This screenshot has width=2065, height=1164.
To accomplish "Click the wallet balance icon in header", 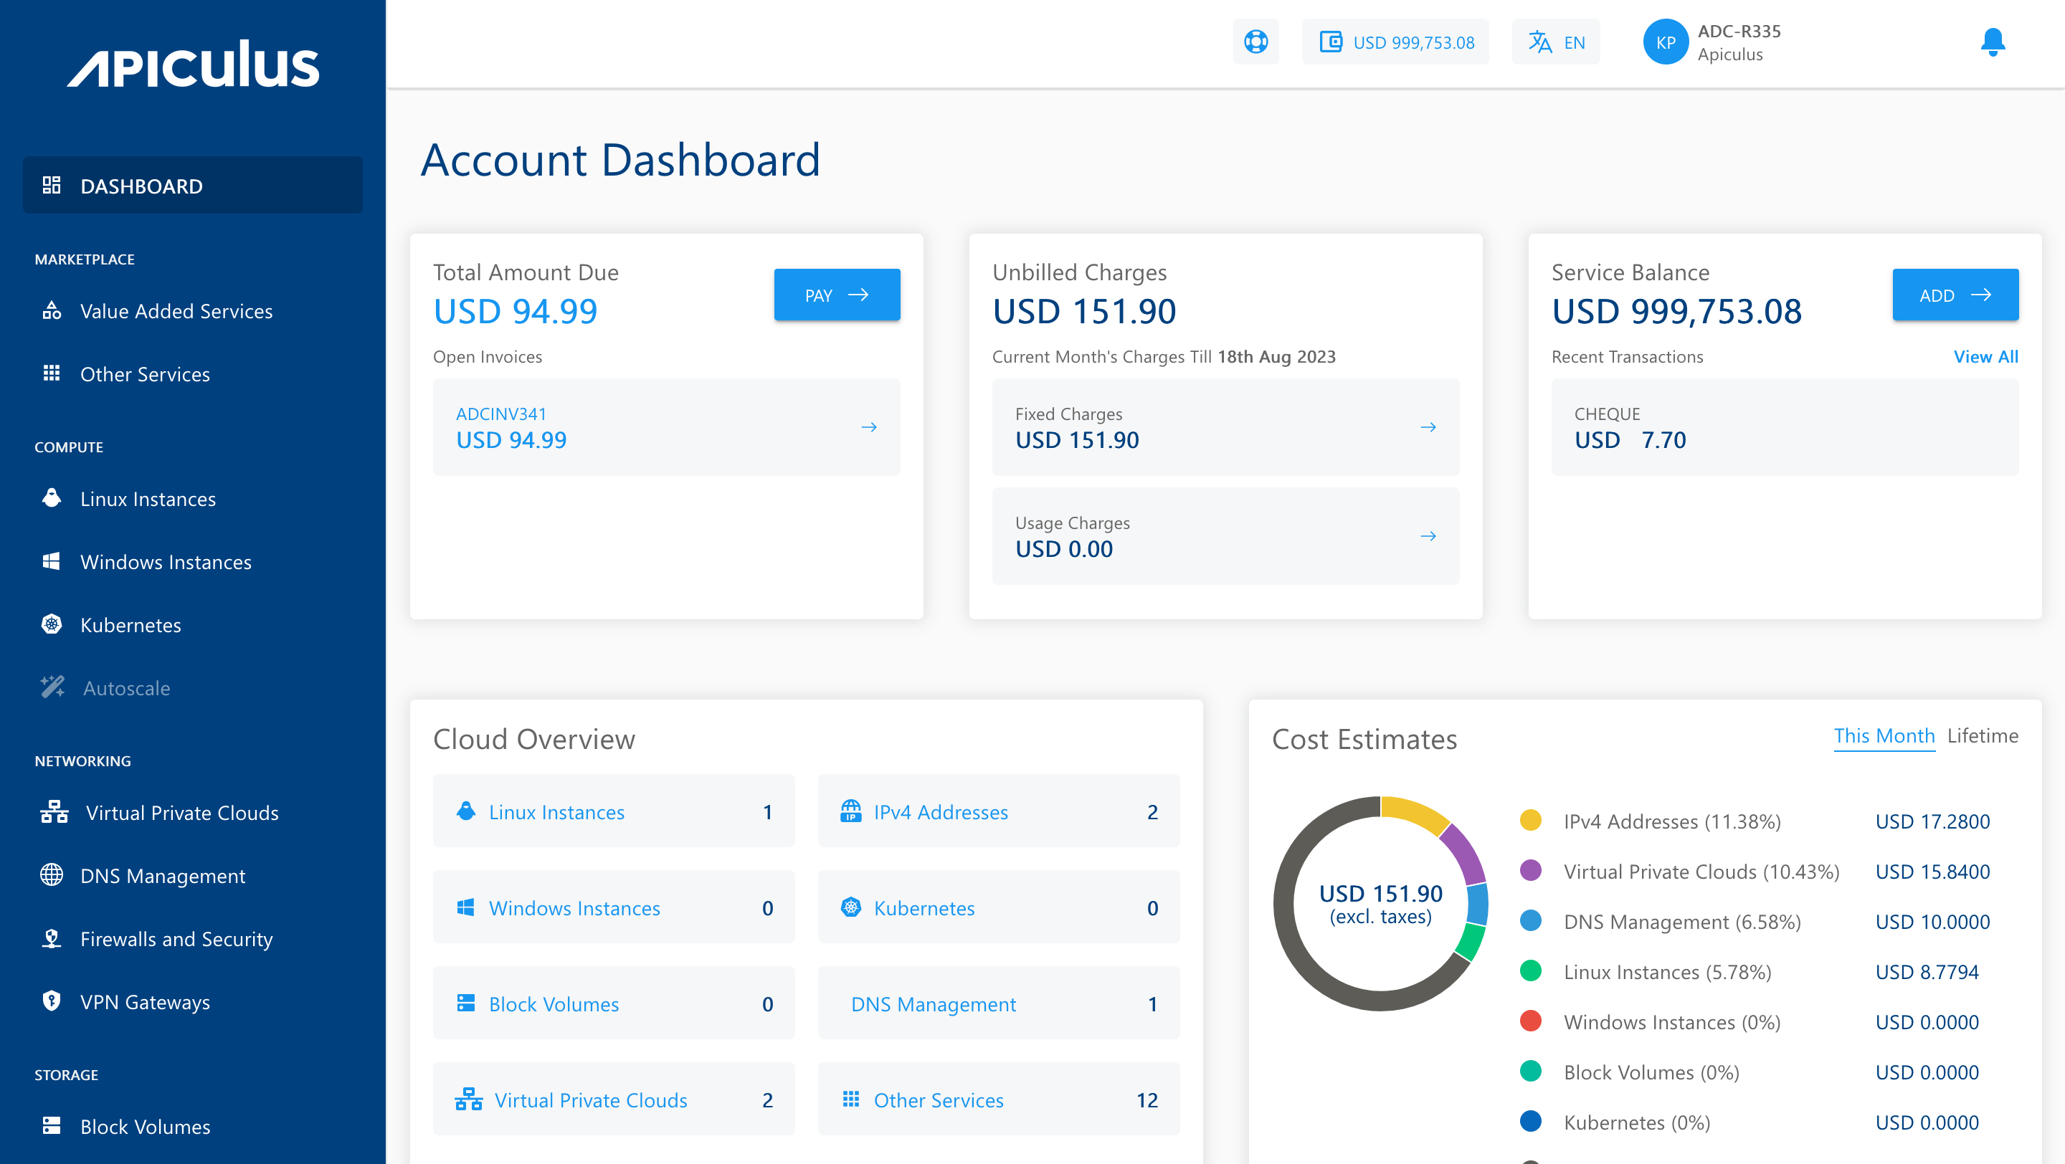I will coord(1331,42).
